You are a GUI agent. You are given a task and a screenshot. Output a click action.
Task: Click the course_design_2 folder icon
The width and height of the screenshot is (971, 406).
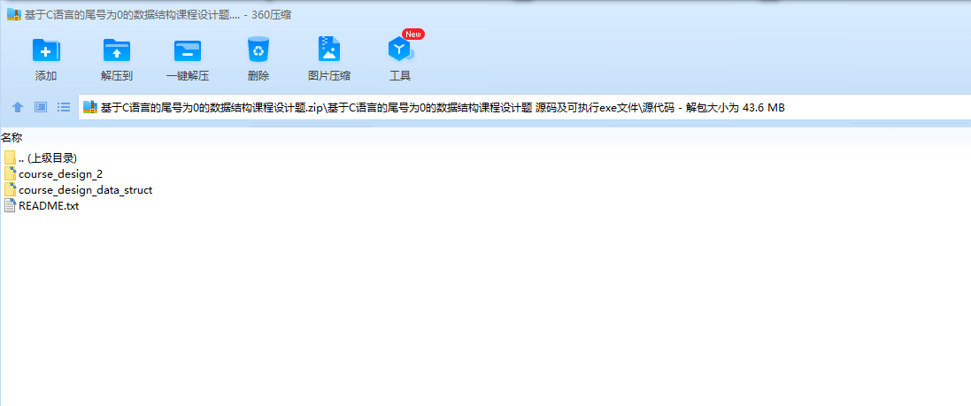[9, 174]
